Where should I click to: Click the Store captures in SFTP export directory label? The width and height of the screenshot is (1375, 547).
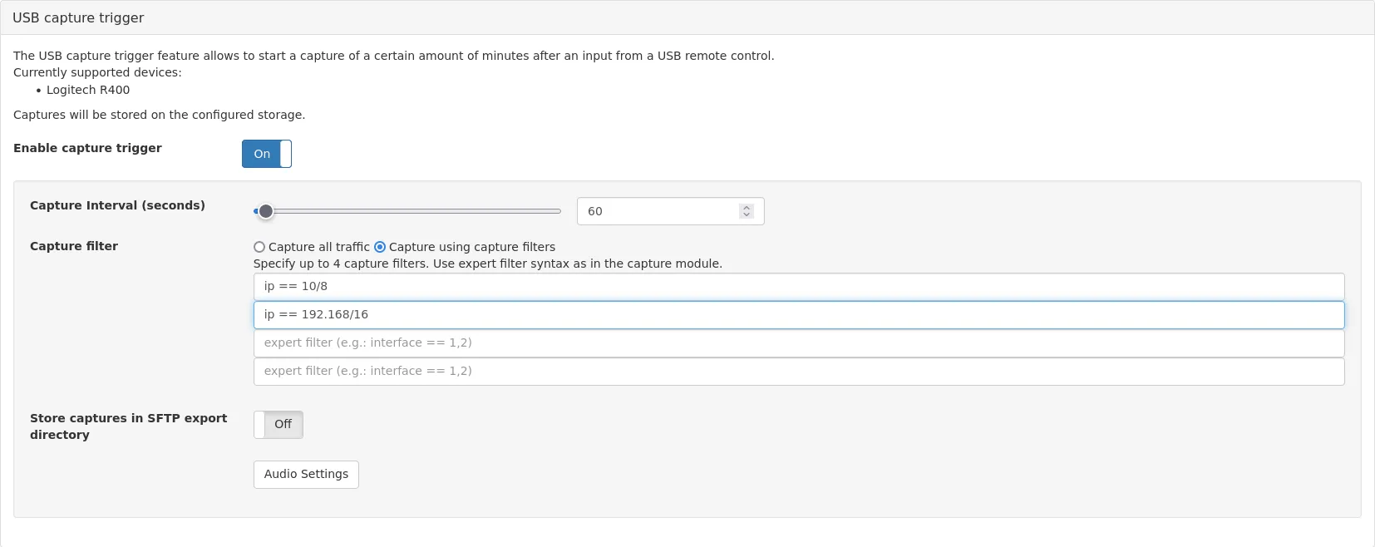point(128,426)
